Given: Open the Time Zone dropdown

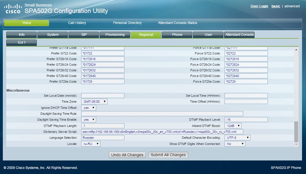Looking at the screenshot, I should coord(94,102).
